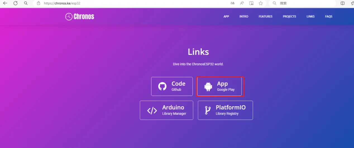Open the Code Github button
This screenshot has width=354, height=148.
(172, 87)
